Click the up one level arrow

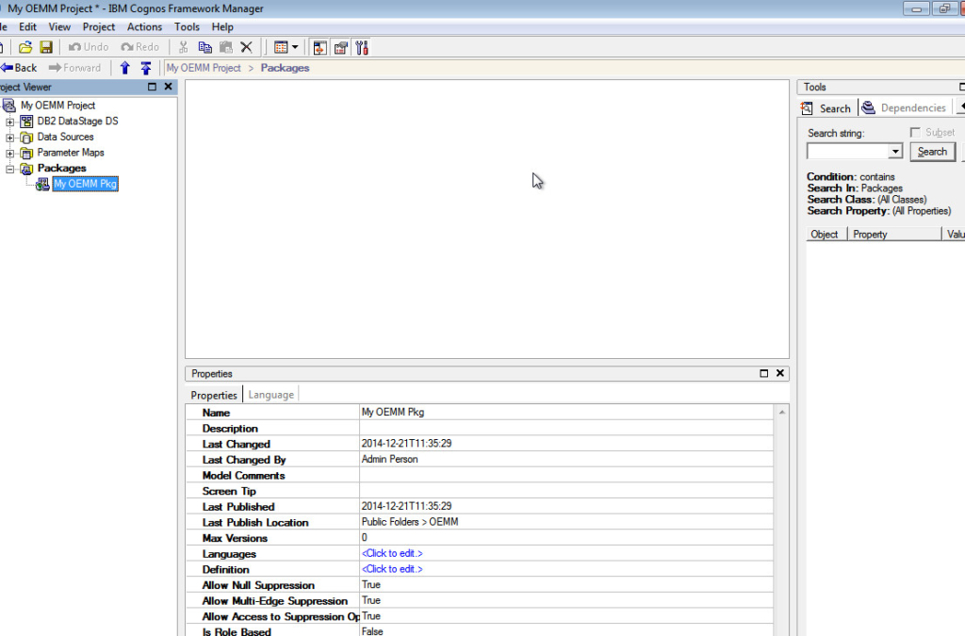pyautogui.click(x=125, y=68)
